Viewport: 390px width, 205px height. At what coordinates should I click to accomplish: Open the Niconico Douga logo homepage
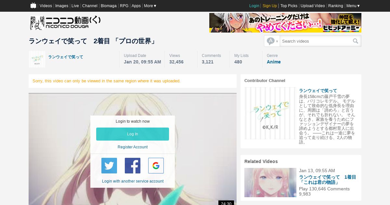click(65, 23)
